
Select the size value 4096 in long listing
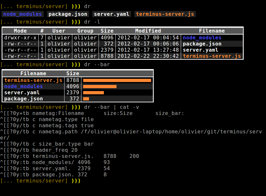[107, 37]
